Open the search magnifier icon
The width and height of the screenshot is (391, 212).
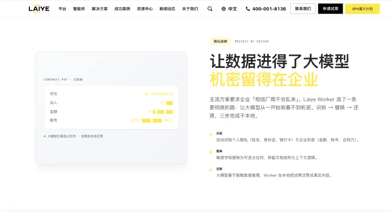coord(210,9)
